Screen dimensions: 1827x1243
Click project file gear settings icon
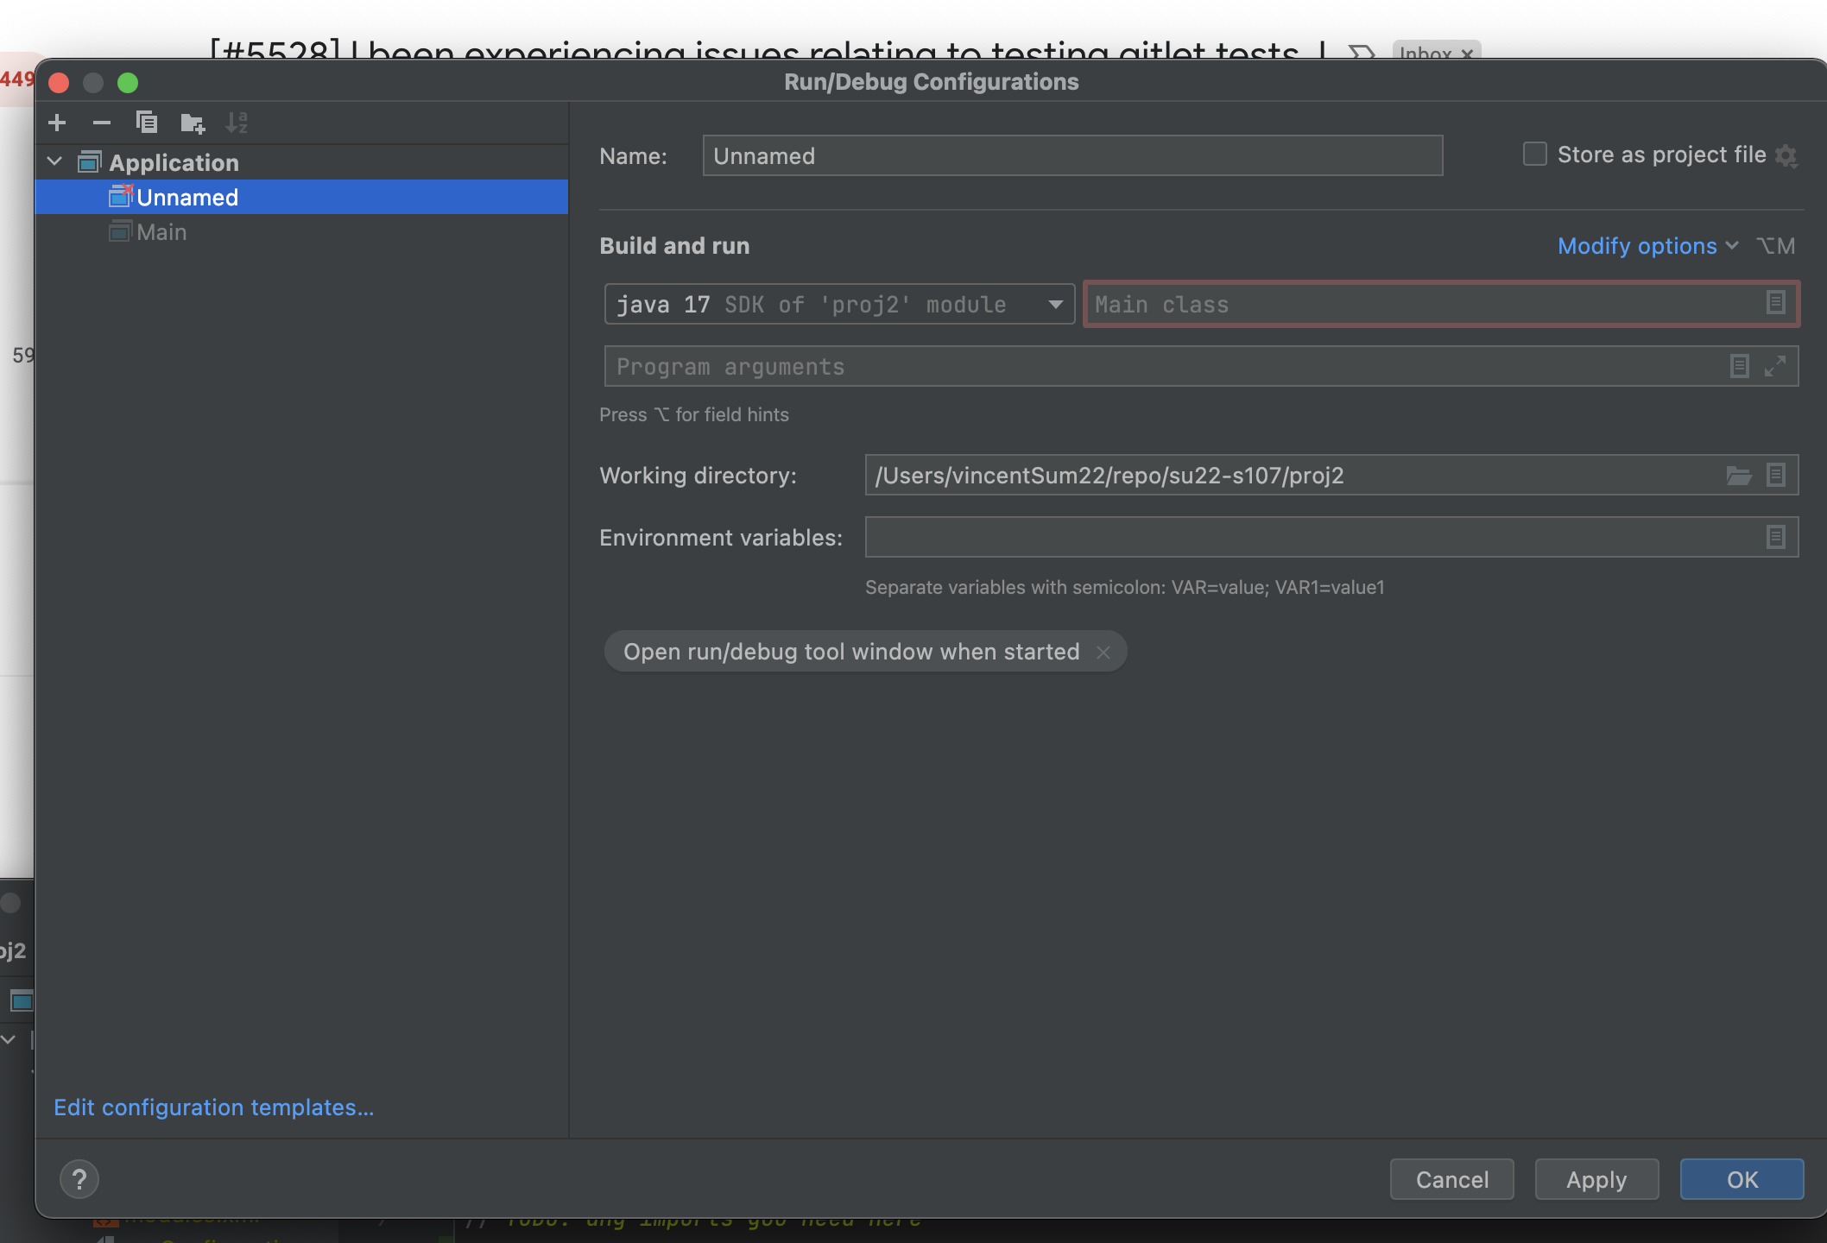coord(1786,155)
